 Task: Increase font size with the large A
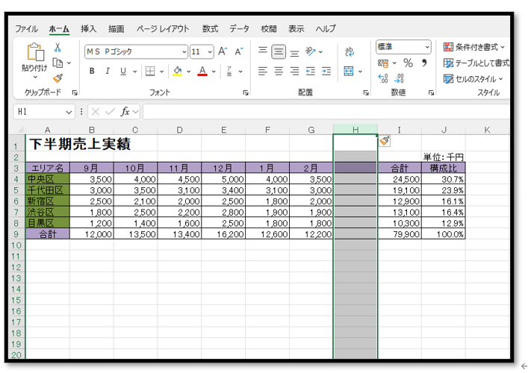[x=223, y=51]
